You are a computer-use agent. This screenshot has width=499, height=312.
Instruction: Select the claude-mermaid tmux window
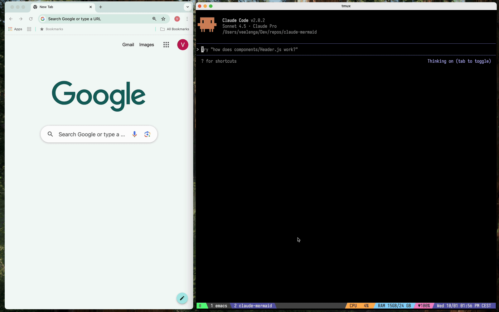253,306
